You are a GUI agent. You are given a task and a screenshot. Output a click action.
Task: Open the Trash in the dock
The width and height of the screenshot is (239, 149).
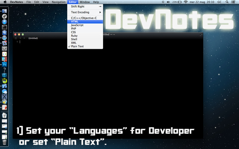[4, 142]
